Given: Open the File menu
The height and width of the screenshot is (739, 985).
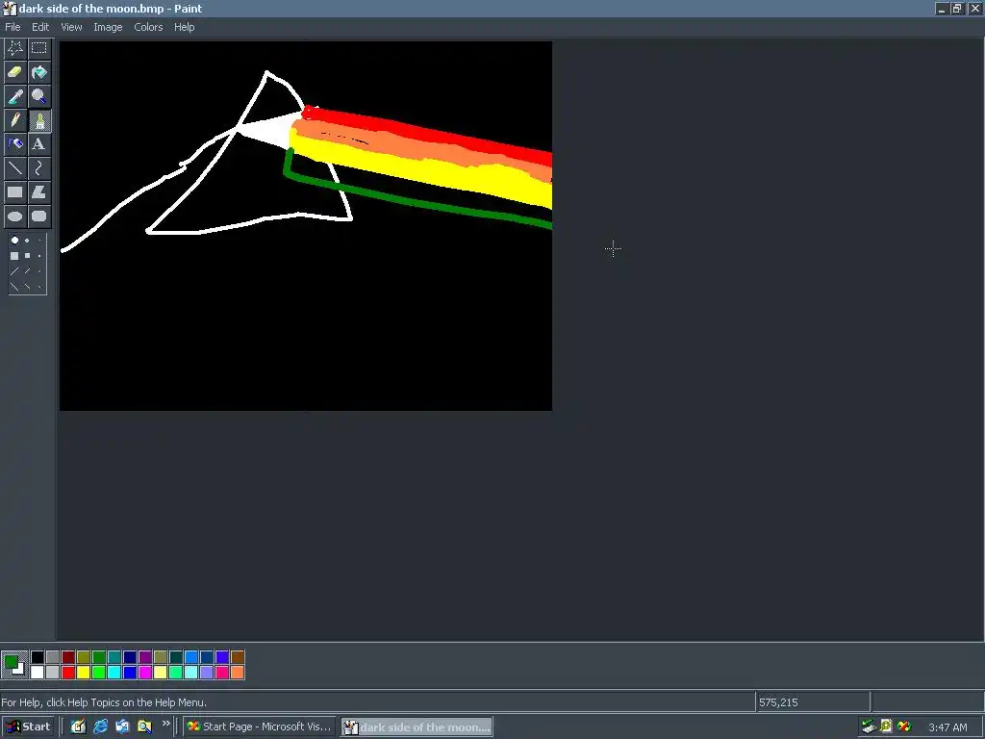Looking at the screenshot, I should tap(13, 27).
